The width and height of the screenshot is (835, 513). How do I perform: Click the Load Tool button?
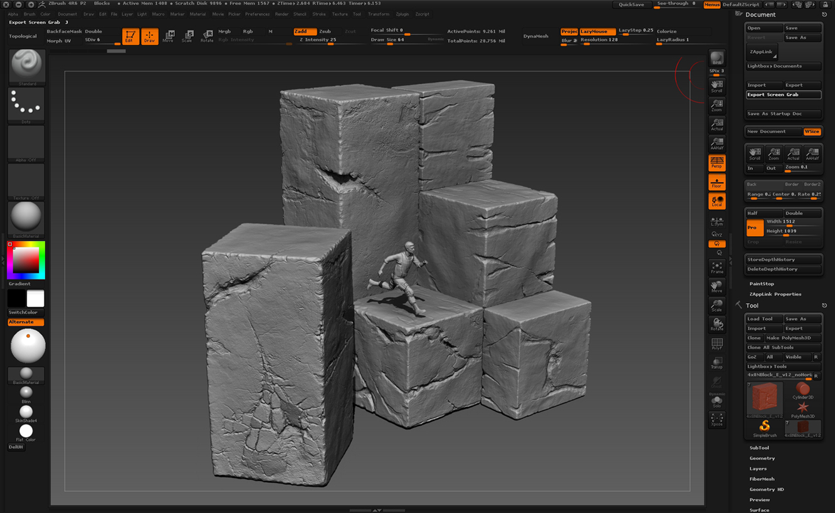[x=764, y=319]
